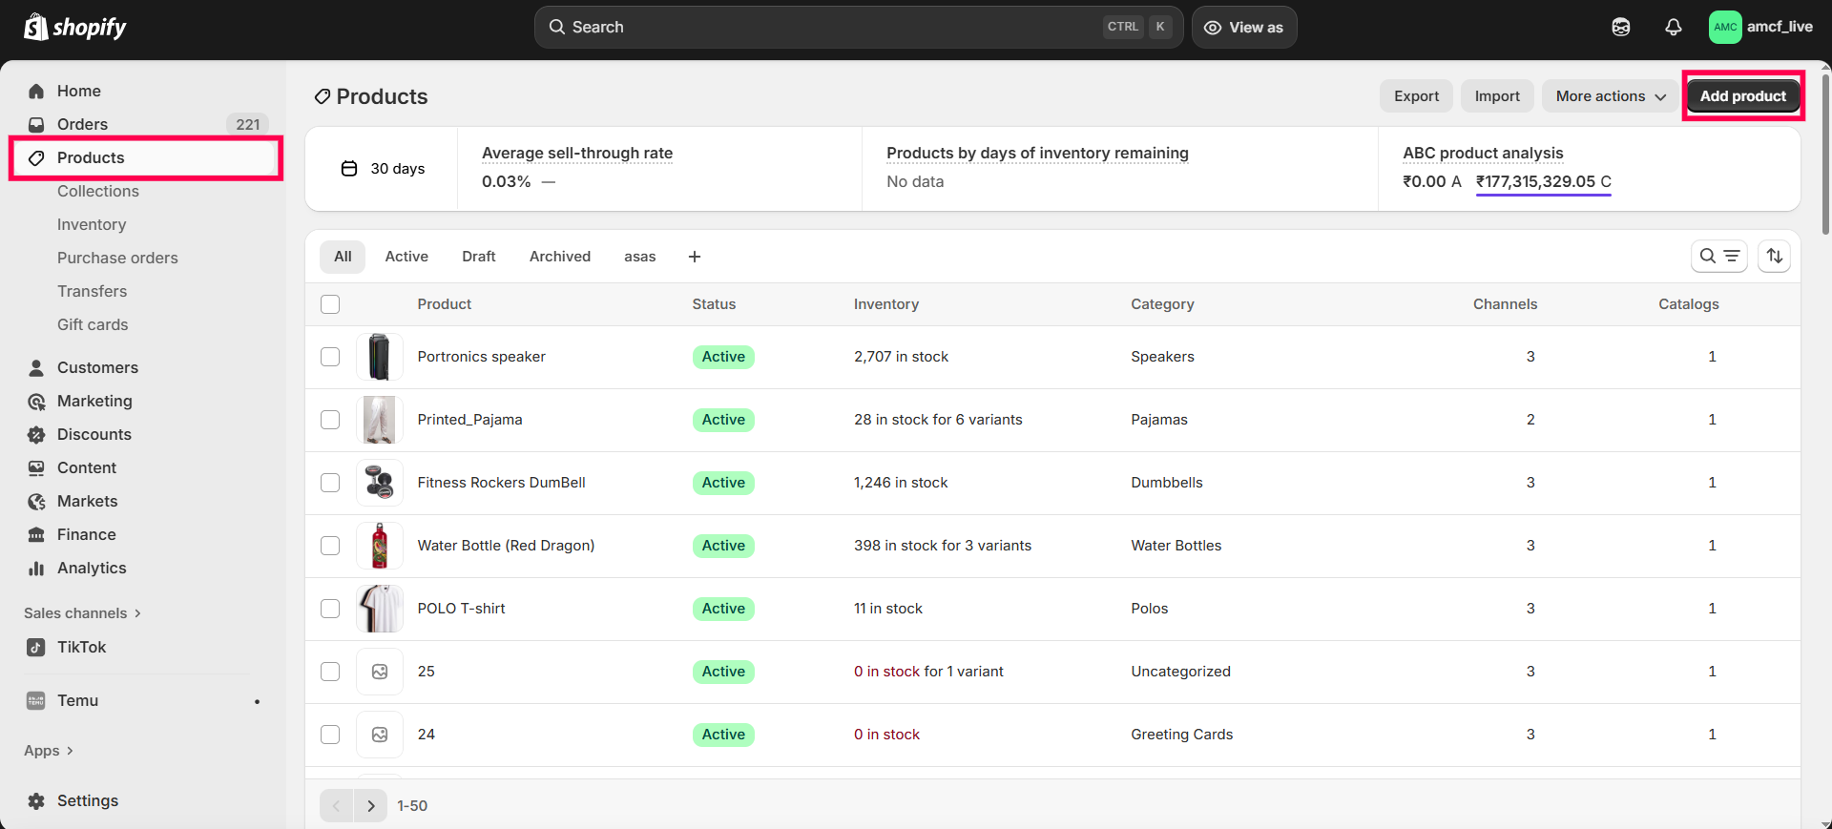The image size is (1832, 829).
Task: Click the notifications bell icon
Action: coord(1673,28)
